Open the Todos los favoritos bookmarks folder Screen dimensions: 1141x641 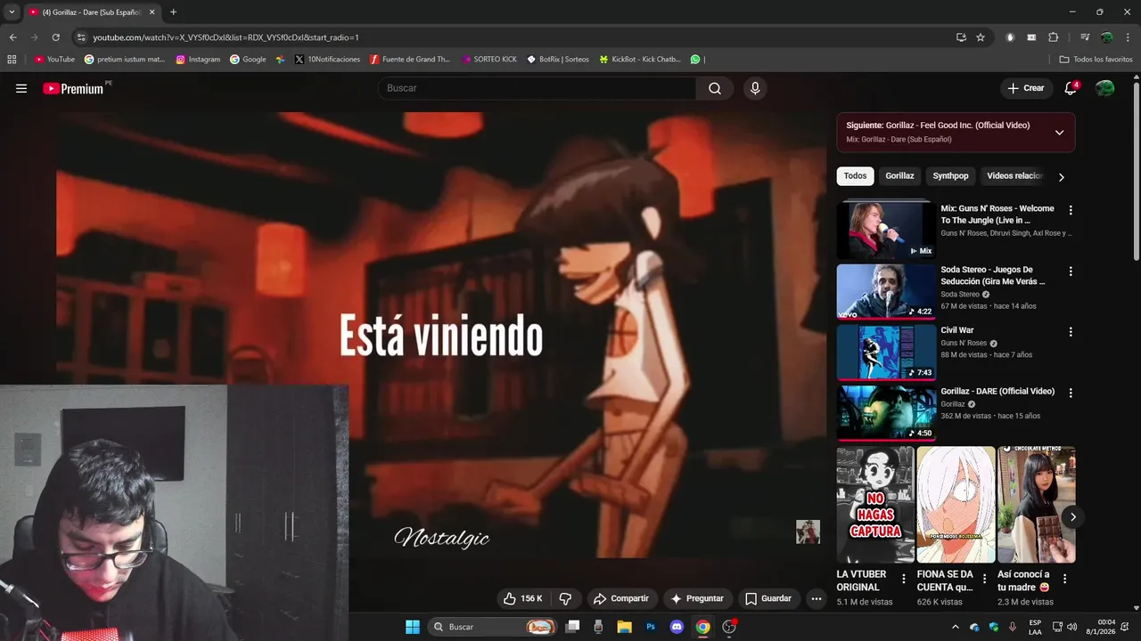click(x=1096, y=59)
